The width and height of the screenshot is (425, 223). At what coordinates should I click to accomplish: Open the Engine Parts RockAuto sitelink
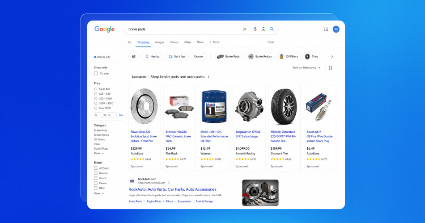click(154, 202)
